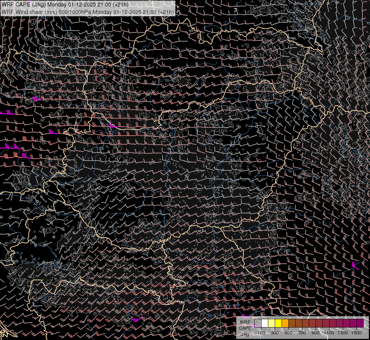The width and height of the screenshot is (370, 340).
Task: Click the WRF Wind shear title line
Action: (88, 12)
